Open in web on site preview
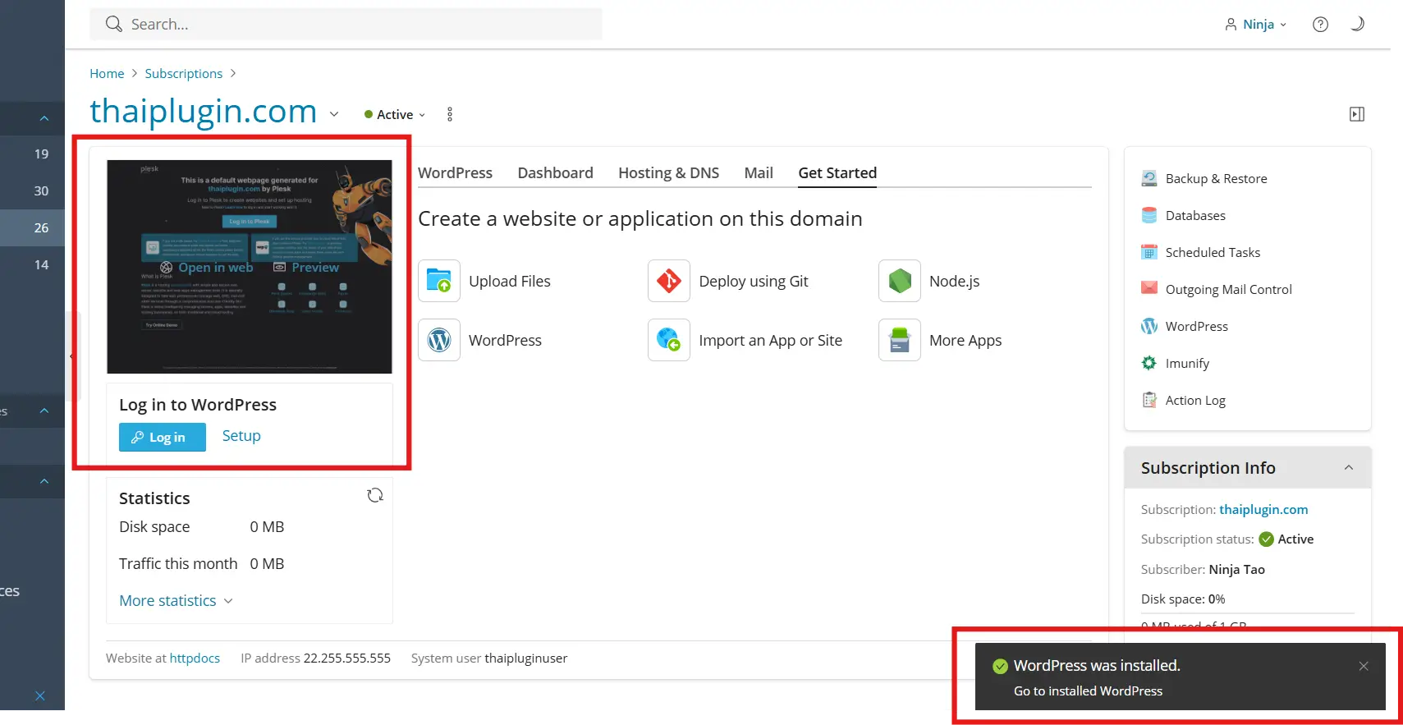This screenshot has height=725, width=1403. coord(206,268)
